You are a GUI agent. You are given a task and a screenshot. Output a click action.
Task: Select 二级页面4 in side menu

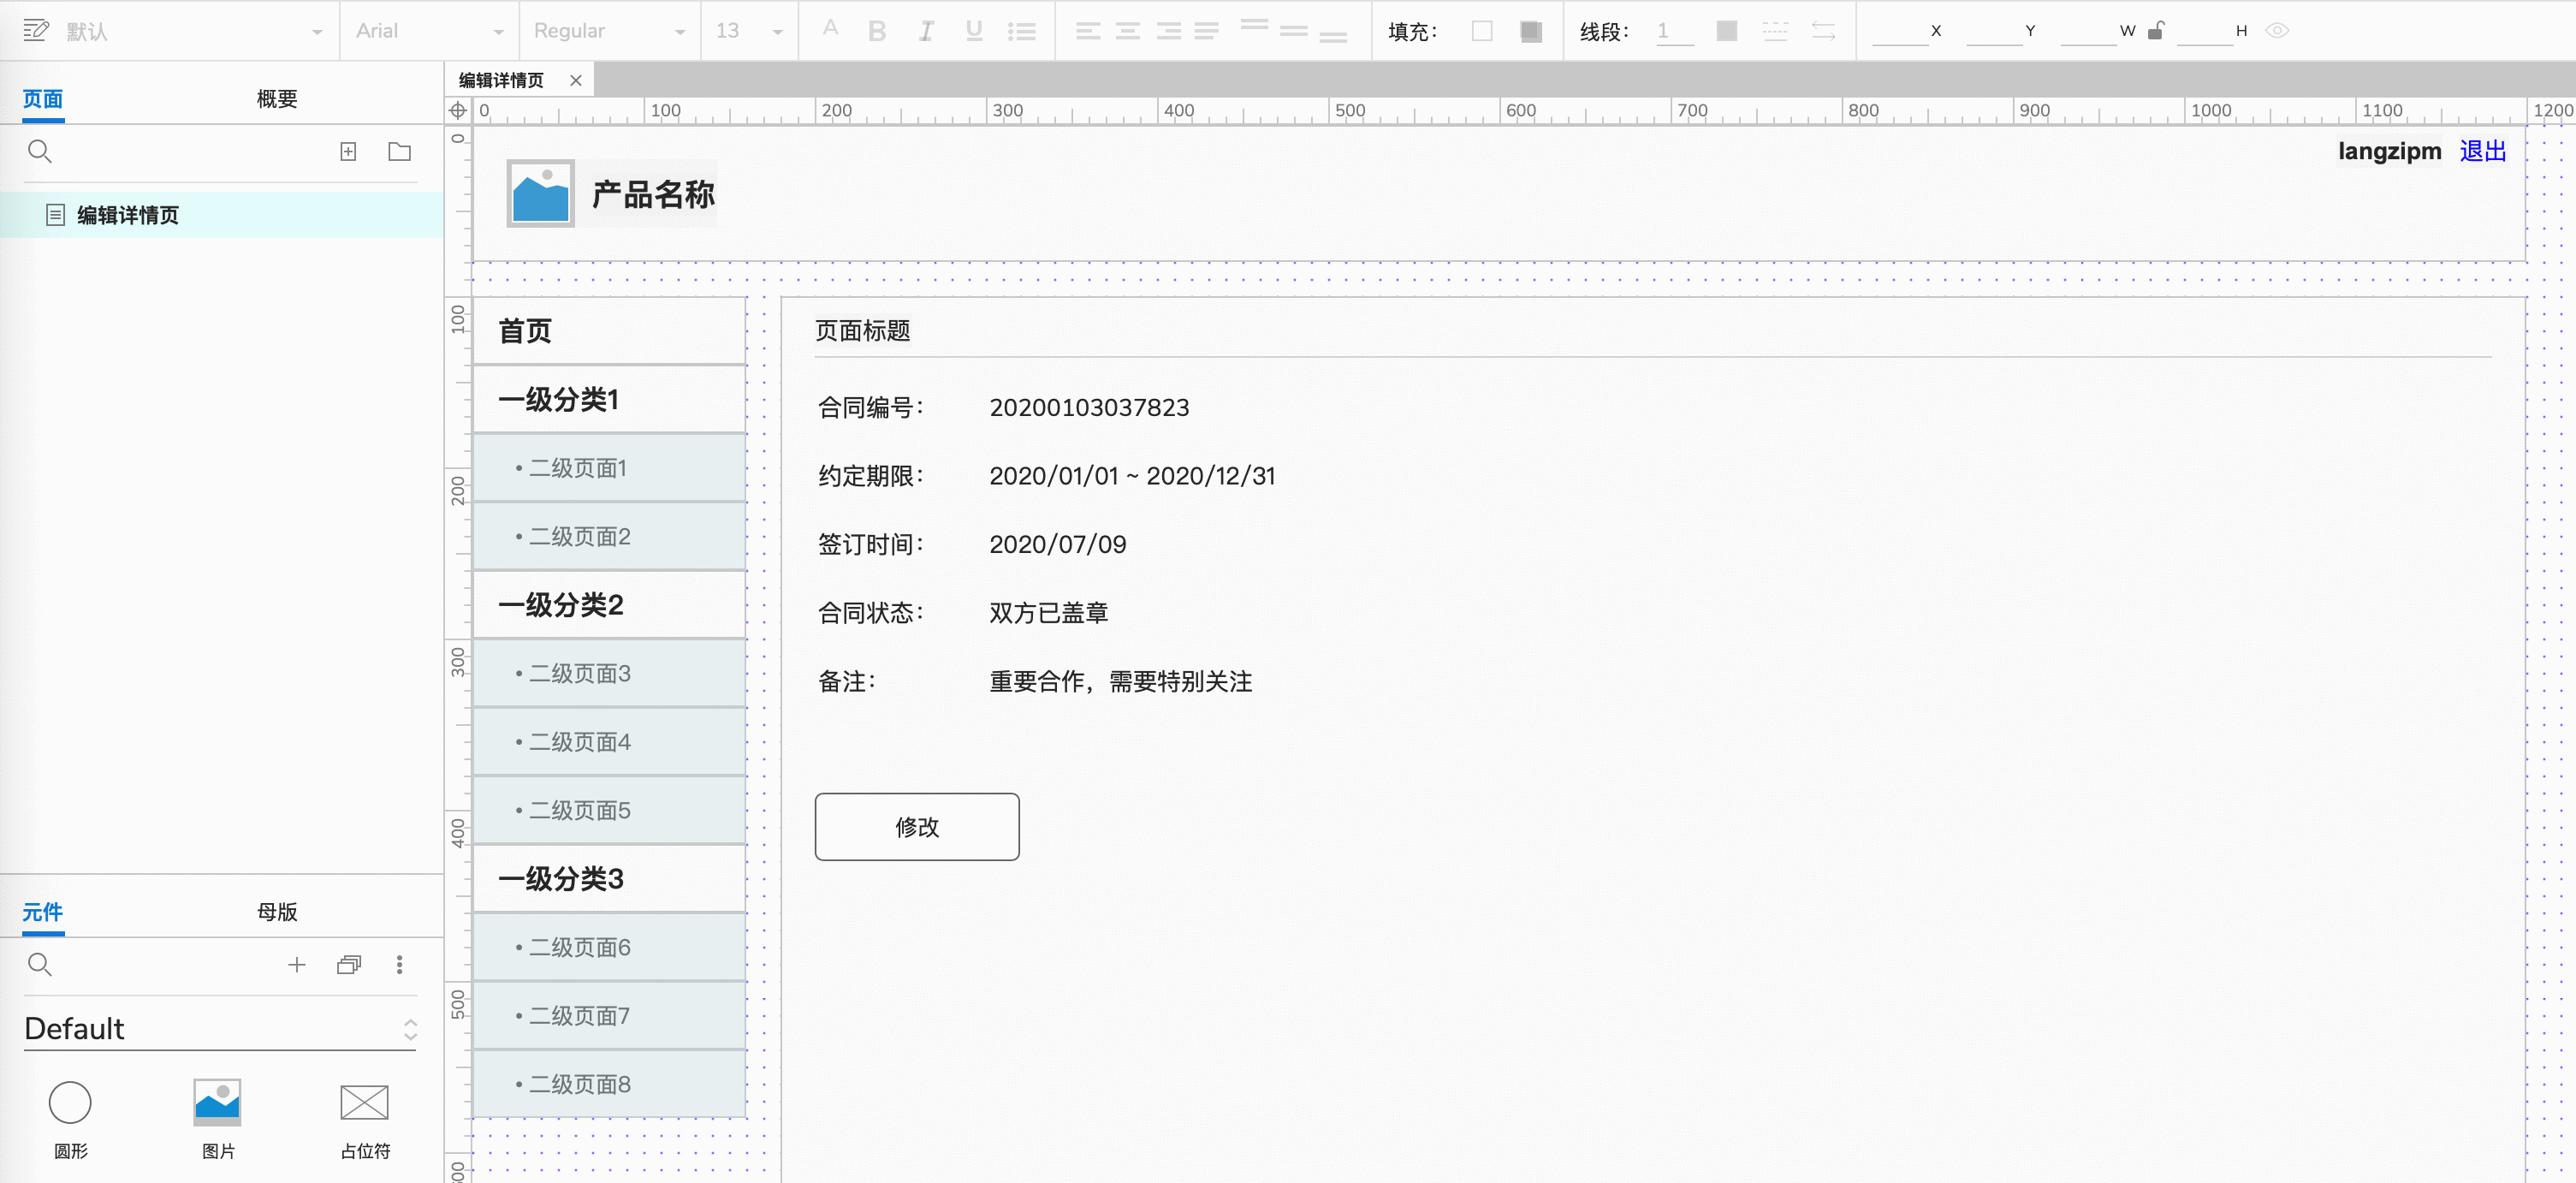609,742
